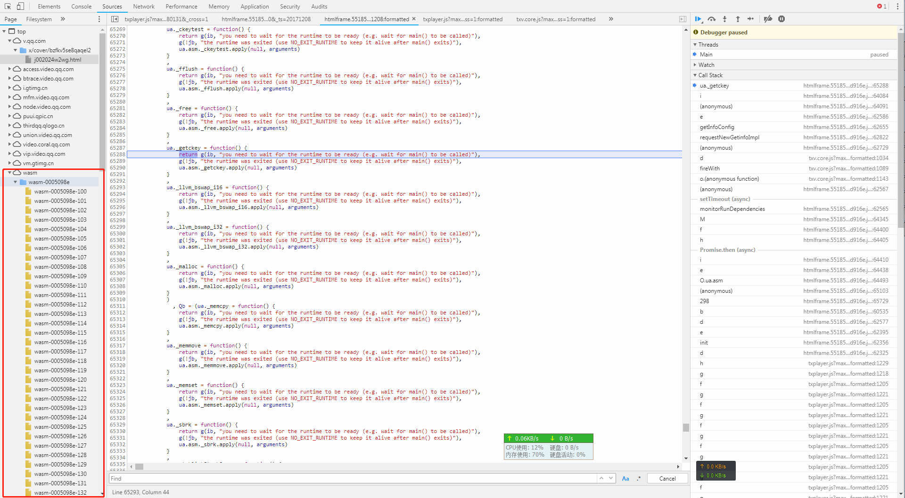Deactivate breakpoints
The height and width of the screenshot is (498, 905).
coord(768,19)
